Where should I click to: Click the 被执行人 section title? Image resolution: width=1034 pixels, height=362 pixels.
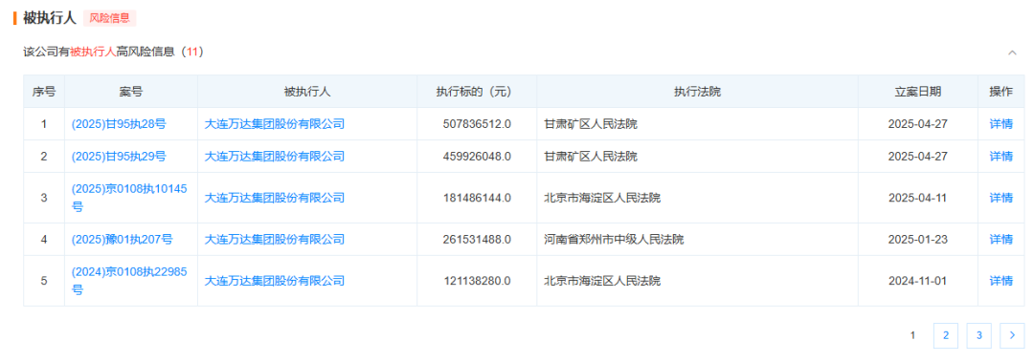point(50,18)
